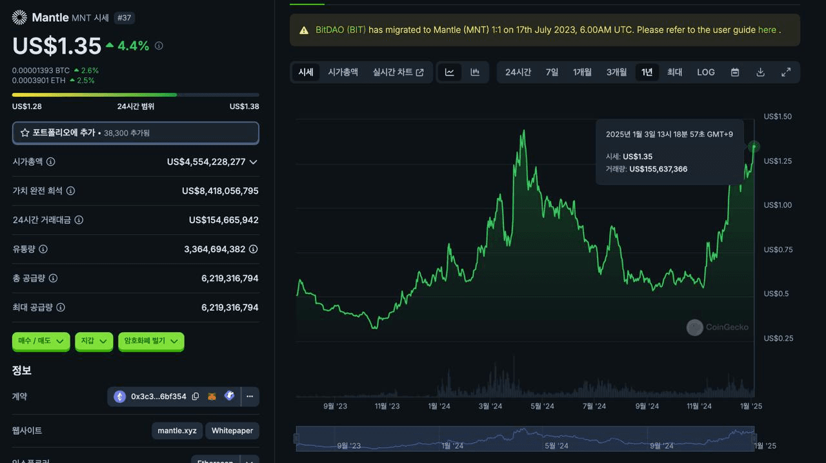This screenshot has height=463, width=826.
Task: Click the warning triangle icon in banner
Action: click(x=304, y=30)
